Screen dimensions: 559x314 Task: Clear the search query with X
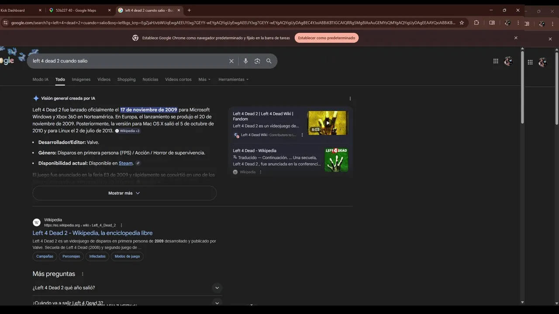(x=231, y=61)
